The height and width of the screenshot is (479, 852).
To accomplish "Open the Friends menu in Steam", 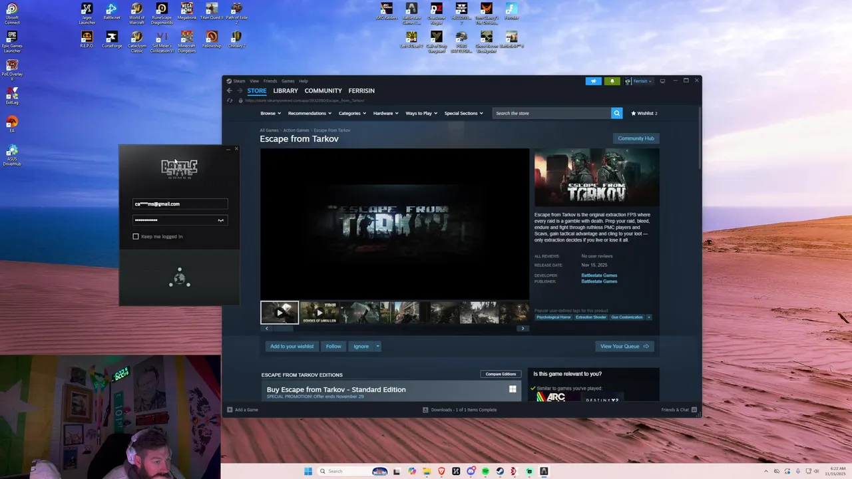I will (270, 81).
